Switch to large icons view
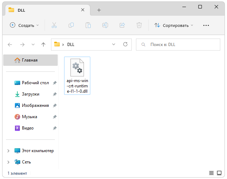Image resolution: width=227 pixels, height=179 pixels. (219, 173)
